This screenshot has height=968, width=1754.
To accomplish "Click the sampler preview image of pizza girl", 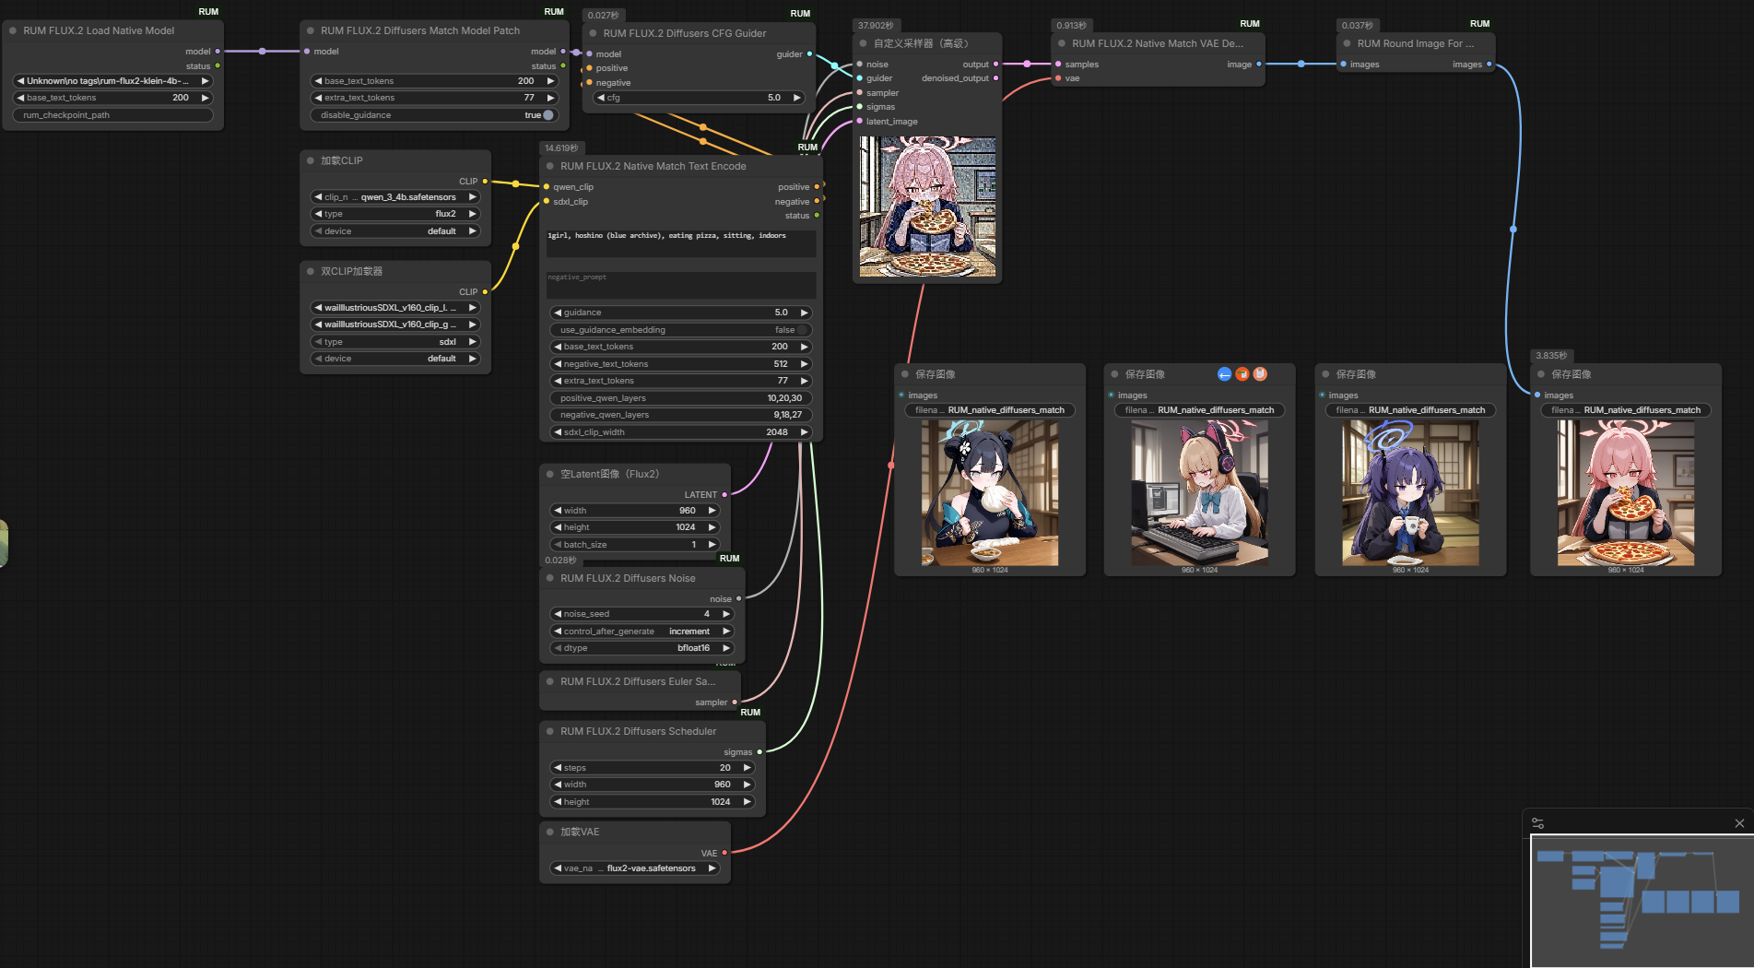I will [x=927, y=207].
